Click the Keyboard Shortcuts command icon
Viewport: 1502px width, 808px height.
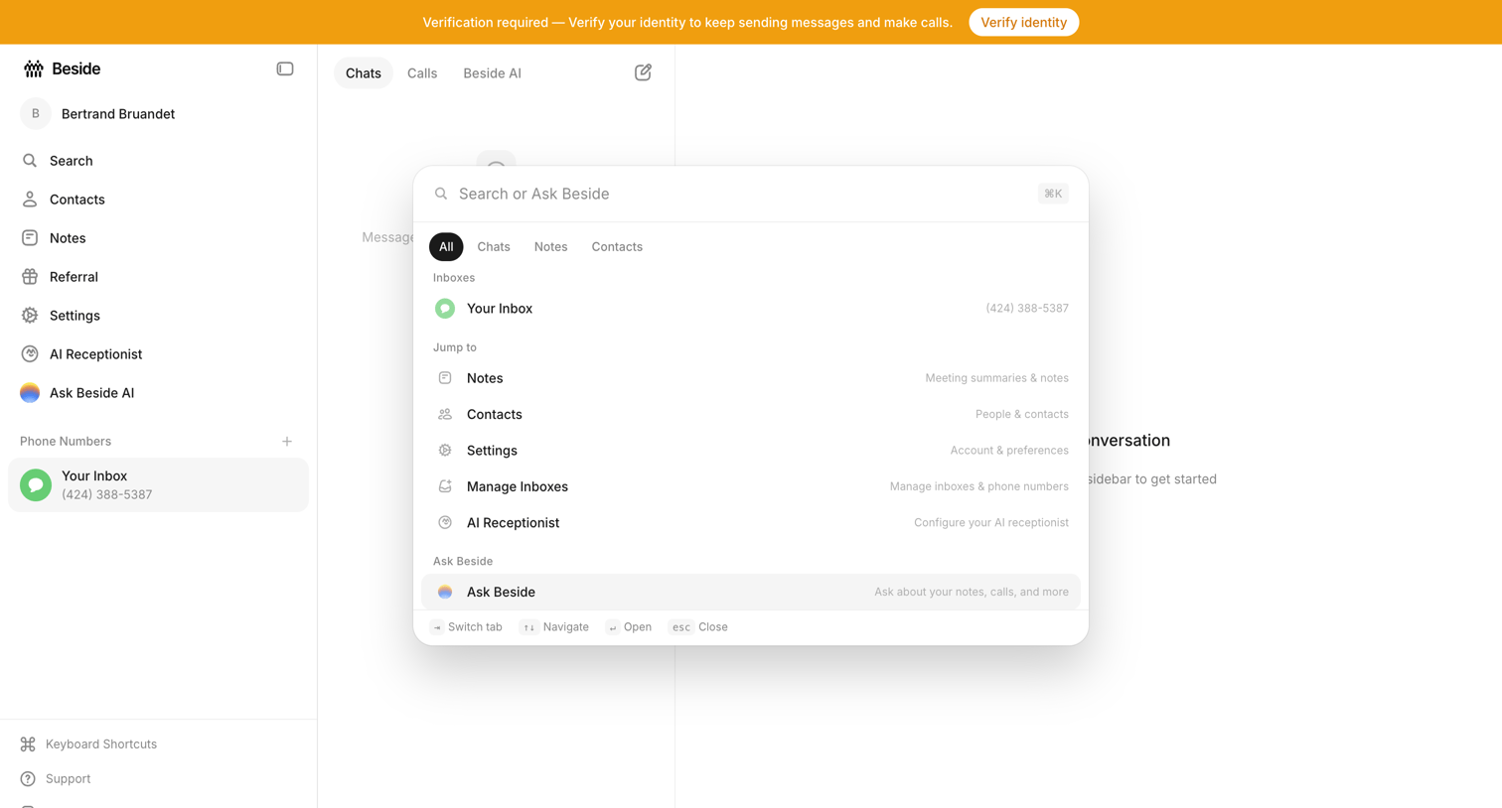tap(28, 744)
